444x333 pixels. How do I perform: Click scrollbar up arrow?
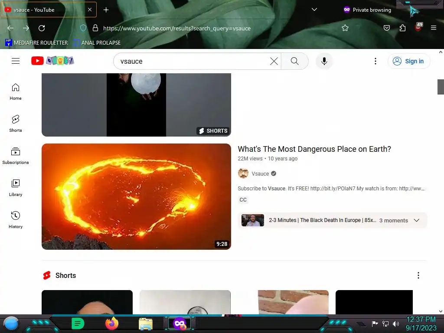coord(441,52)
